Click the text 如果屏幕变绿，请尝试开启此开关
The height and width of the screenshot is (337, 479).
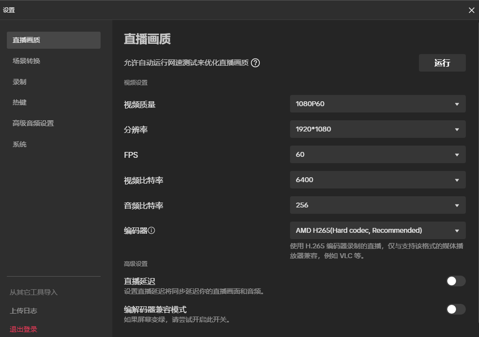click(177, 319)
